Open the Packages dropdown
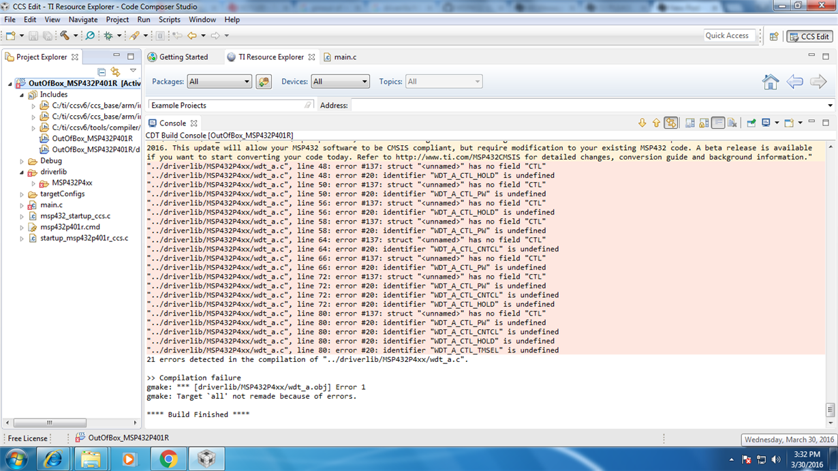Image resolution: width=838 pixels, height=471 pixels. 219,82
